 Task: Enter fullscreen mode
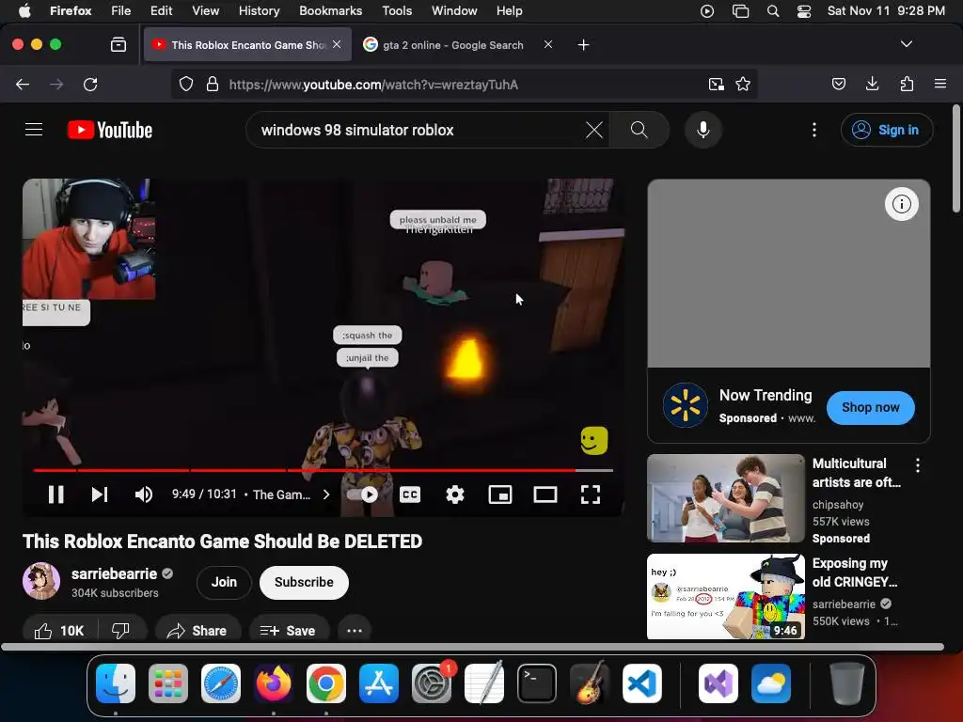click(x=591, y=494)
